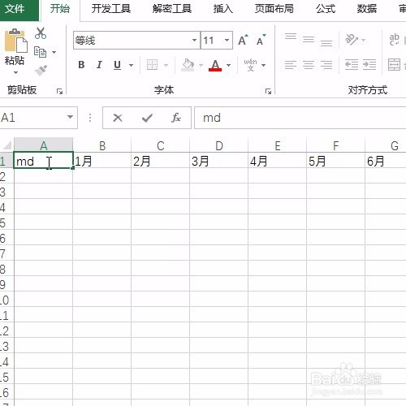Click the cell borders icon
The height and width of the screenshot is (406, 406).
[152, 65]
